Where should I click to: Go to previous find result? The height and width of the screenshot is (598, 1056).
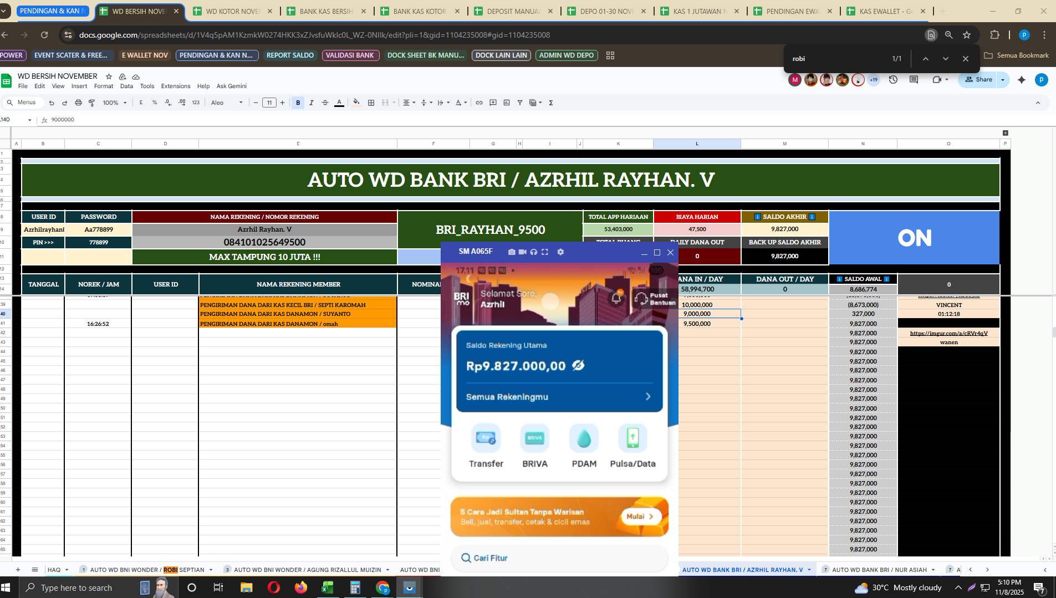[x=925, y=59]
